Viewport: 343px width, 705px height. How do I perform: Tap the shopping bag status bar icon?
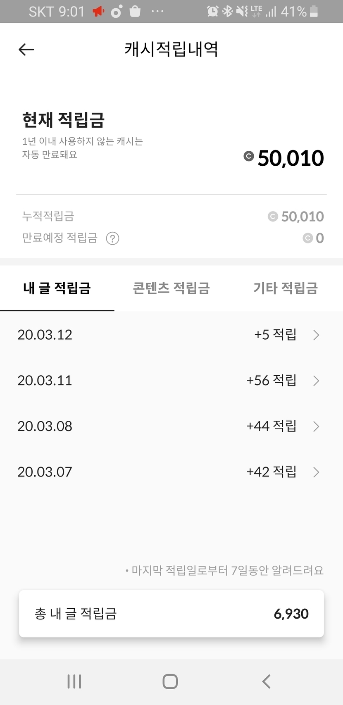click(x=135, y=12)
